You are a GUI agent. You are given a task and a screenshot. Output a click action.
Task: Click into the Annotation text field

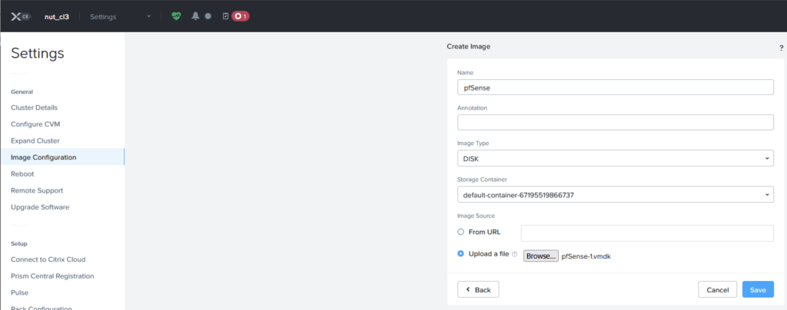(615, 123)
